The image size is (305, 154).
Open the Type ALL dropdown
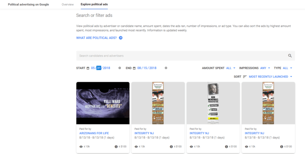point(287,68)
